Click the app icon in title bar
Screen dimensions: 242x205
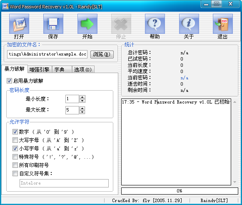pyautogui.click(x=5, y=6)
